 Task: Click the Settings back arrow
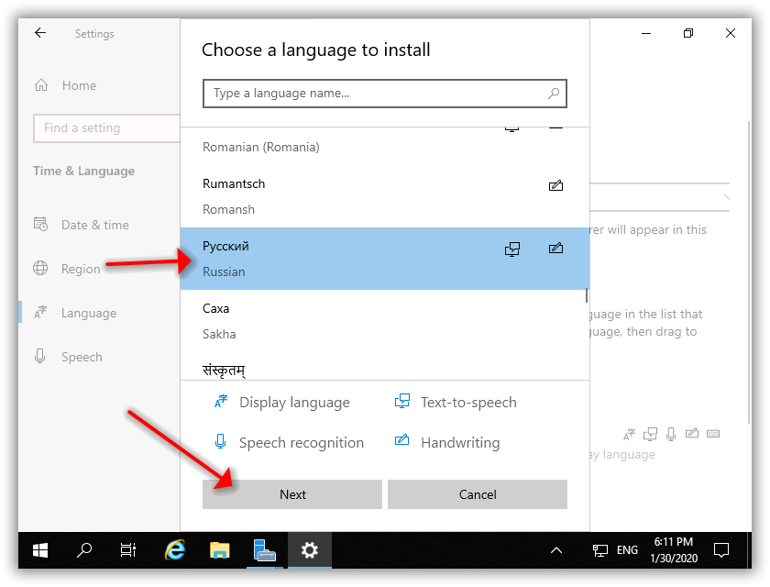click(40, 33)
